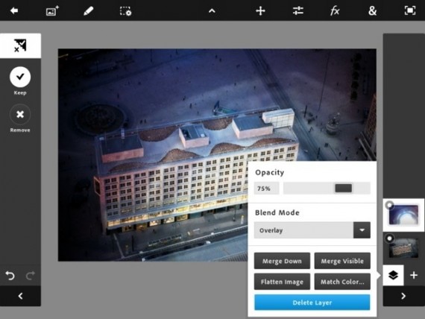Image resolution: width=425 pixels, height=319 pixels.
Task: Select the pencil edit tool
Action: [x=89, y=11]
